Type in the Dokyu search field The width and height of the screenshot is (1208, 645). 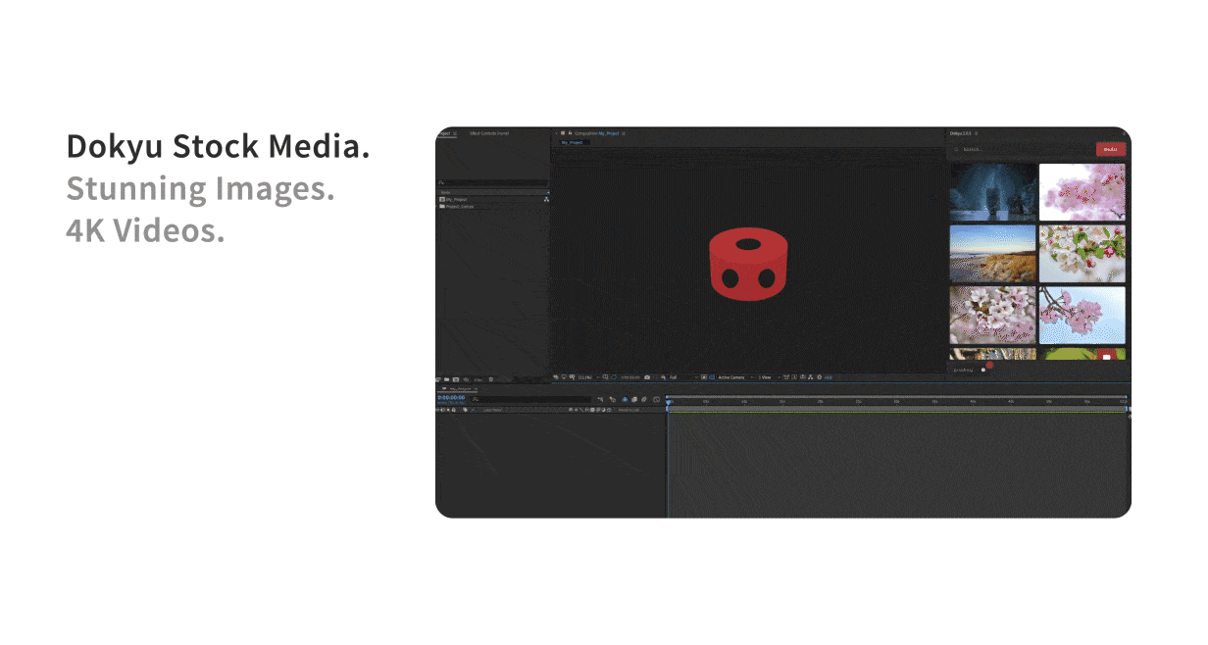1020,149
